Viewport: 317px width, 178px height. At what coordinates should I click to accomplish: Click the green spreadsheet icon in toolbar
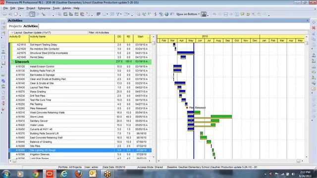[x=65, y=14]
